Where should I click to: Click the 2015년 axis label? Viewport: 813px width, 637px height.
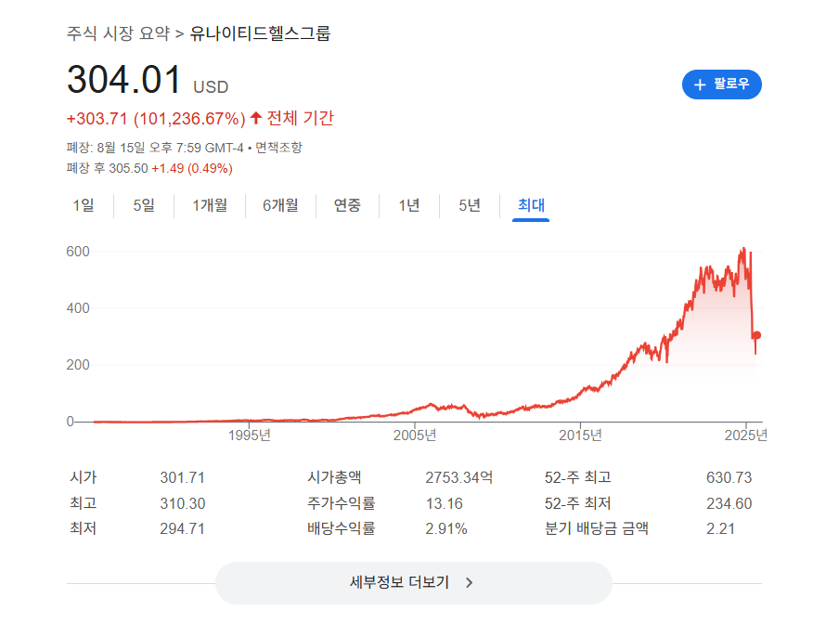580,435
